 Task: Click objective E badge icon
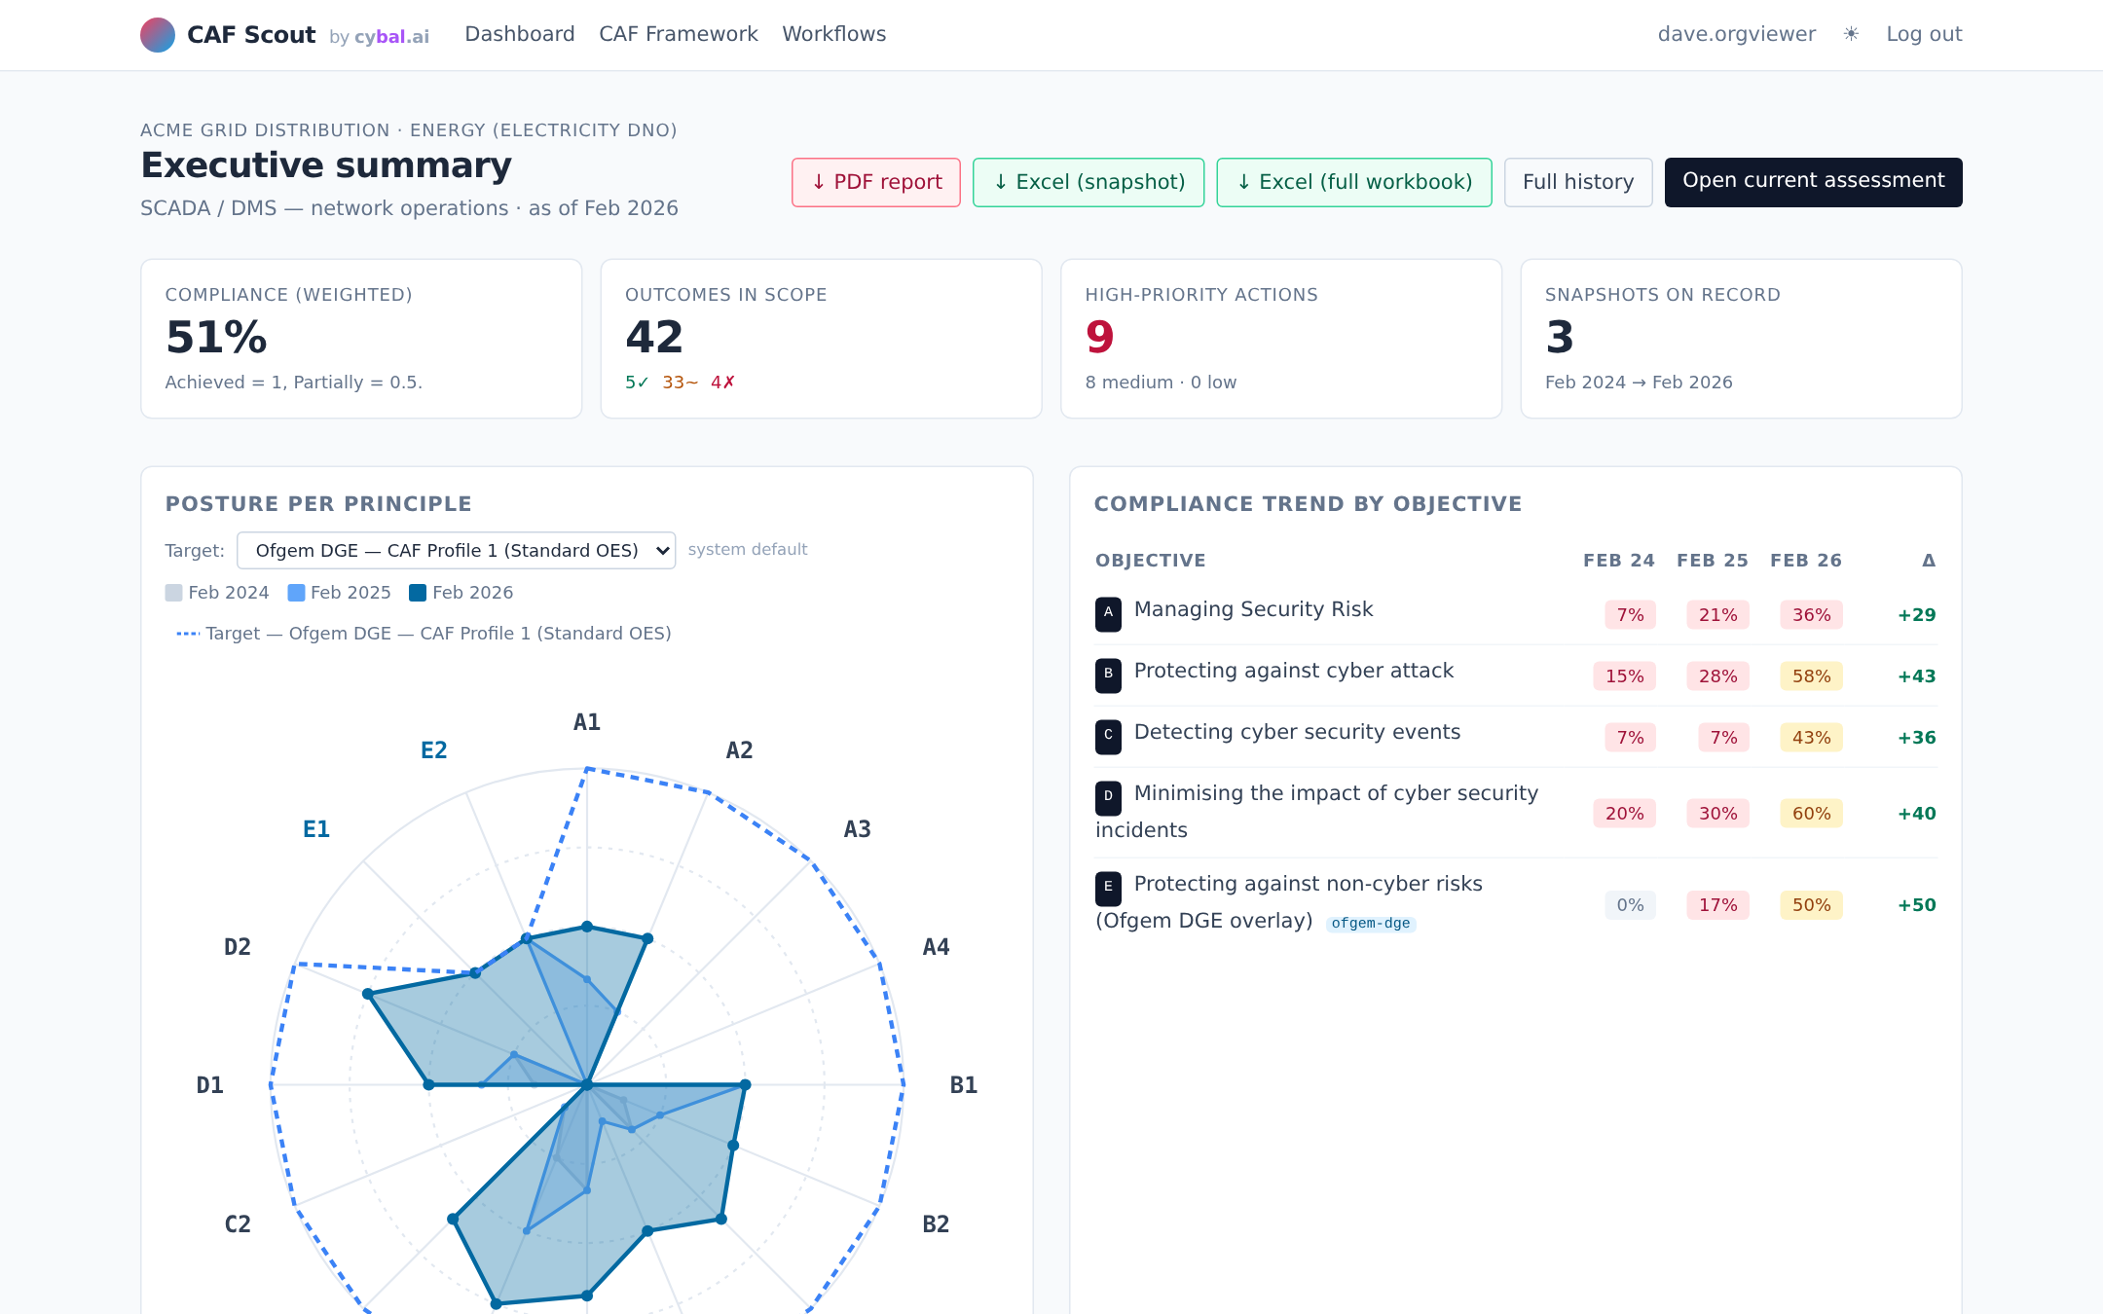(1108, 888)
